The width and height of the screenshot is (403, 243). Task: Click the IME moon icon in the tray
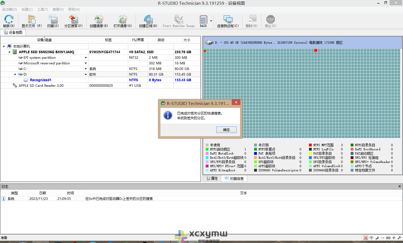pos(377,238)
